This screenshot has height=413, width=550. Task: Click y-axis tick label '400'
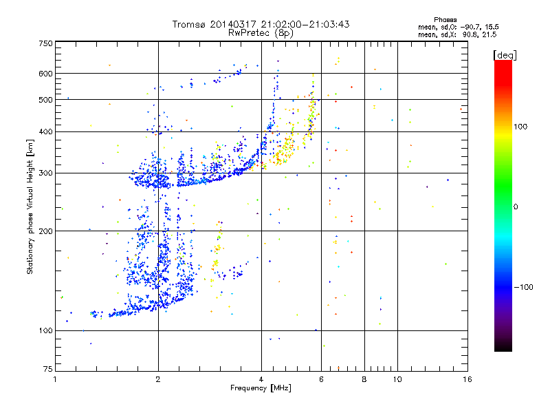tap(45, 131)
